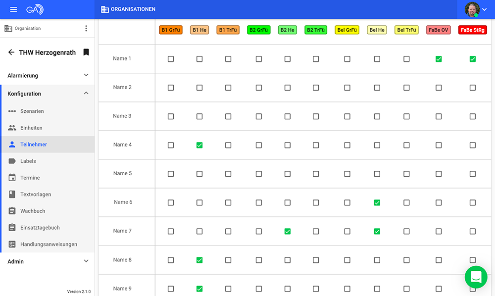Click the Termine calendar icon
Screen dimensions: 495x296
click(12, 178)
